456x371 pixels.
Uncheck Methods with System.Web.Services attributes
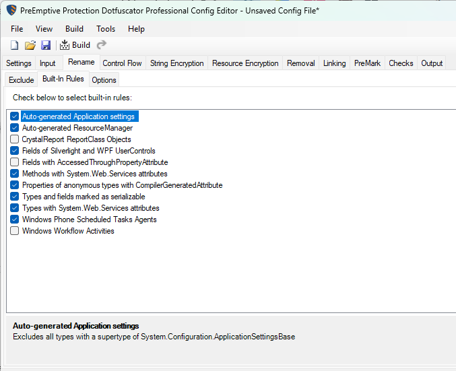pyautogui.click(x=15, y=174)
